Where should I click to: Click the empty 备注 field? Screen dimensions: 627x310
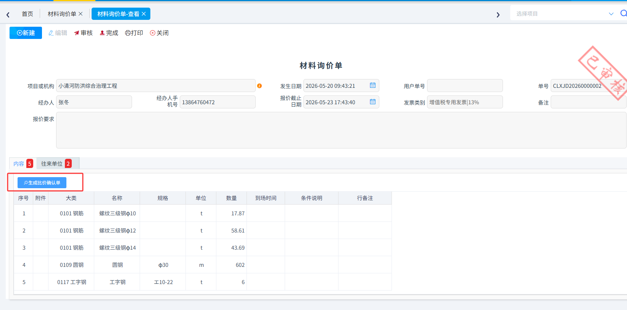[x=588, y=102]
